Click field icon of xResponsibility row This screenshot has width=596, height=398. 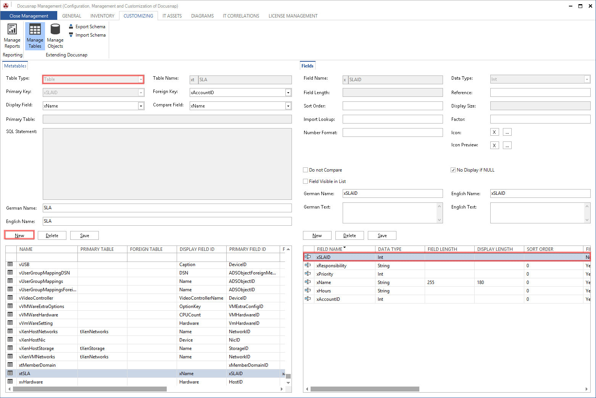pos(308,265)
